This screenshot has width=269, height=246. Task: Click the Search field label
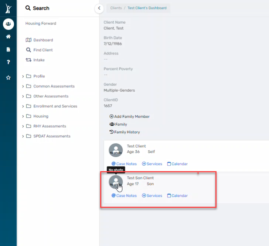pyautogui.click(x=41, y=8)
